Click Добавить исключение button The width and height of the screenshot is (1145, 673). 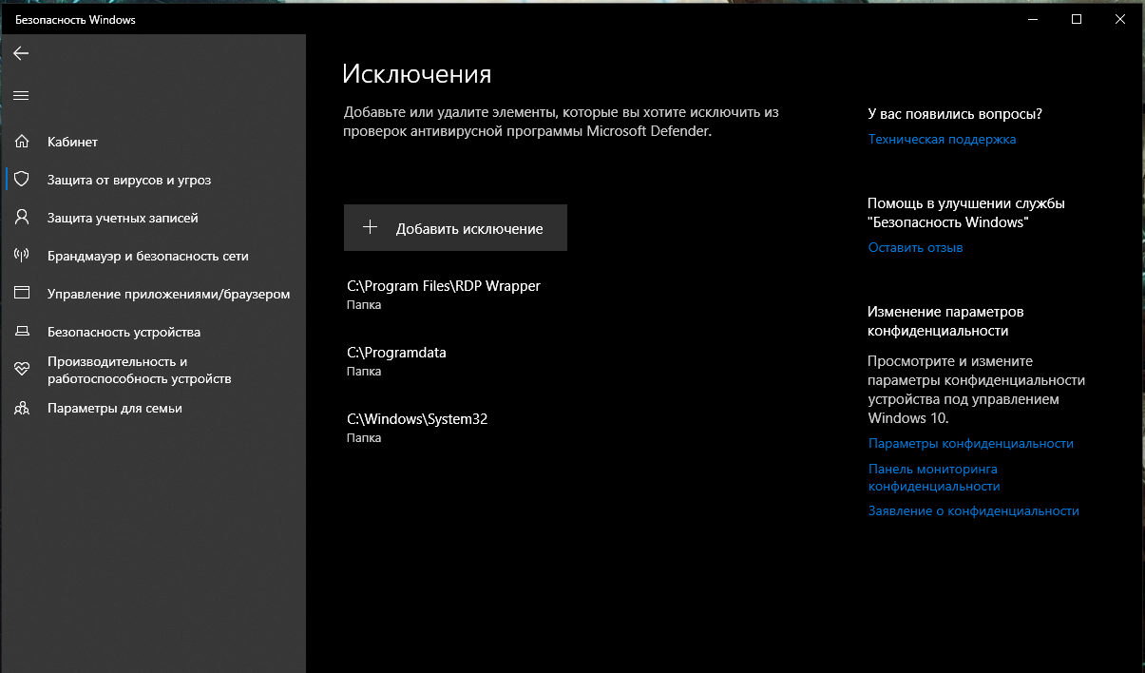(455, 228)
